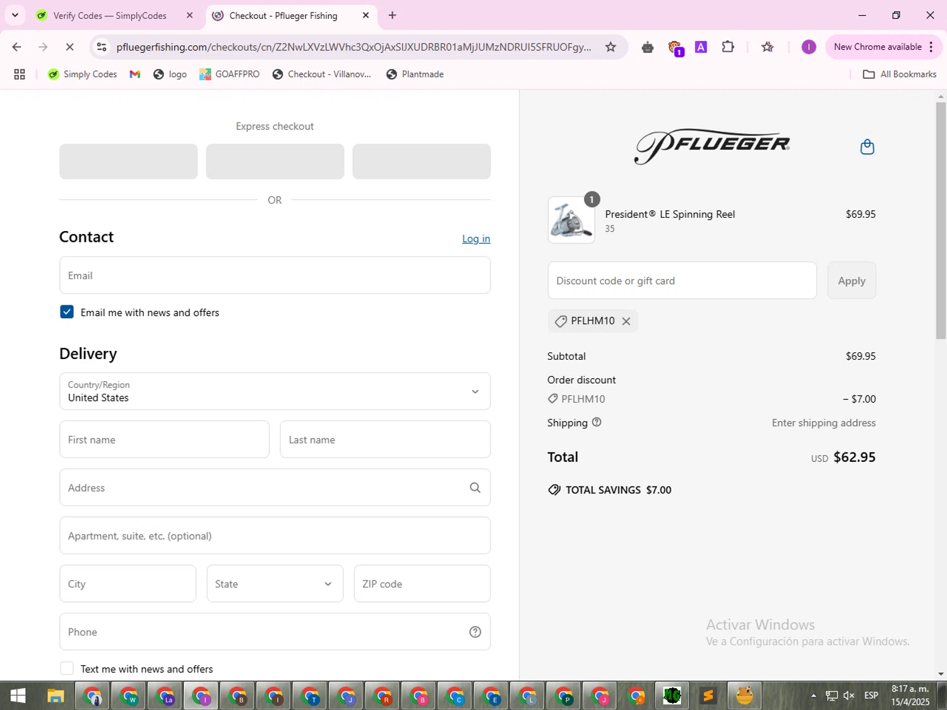Open the Chrome profile avatar icon

coord(808,47)
